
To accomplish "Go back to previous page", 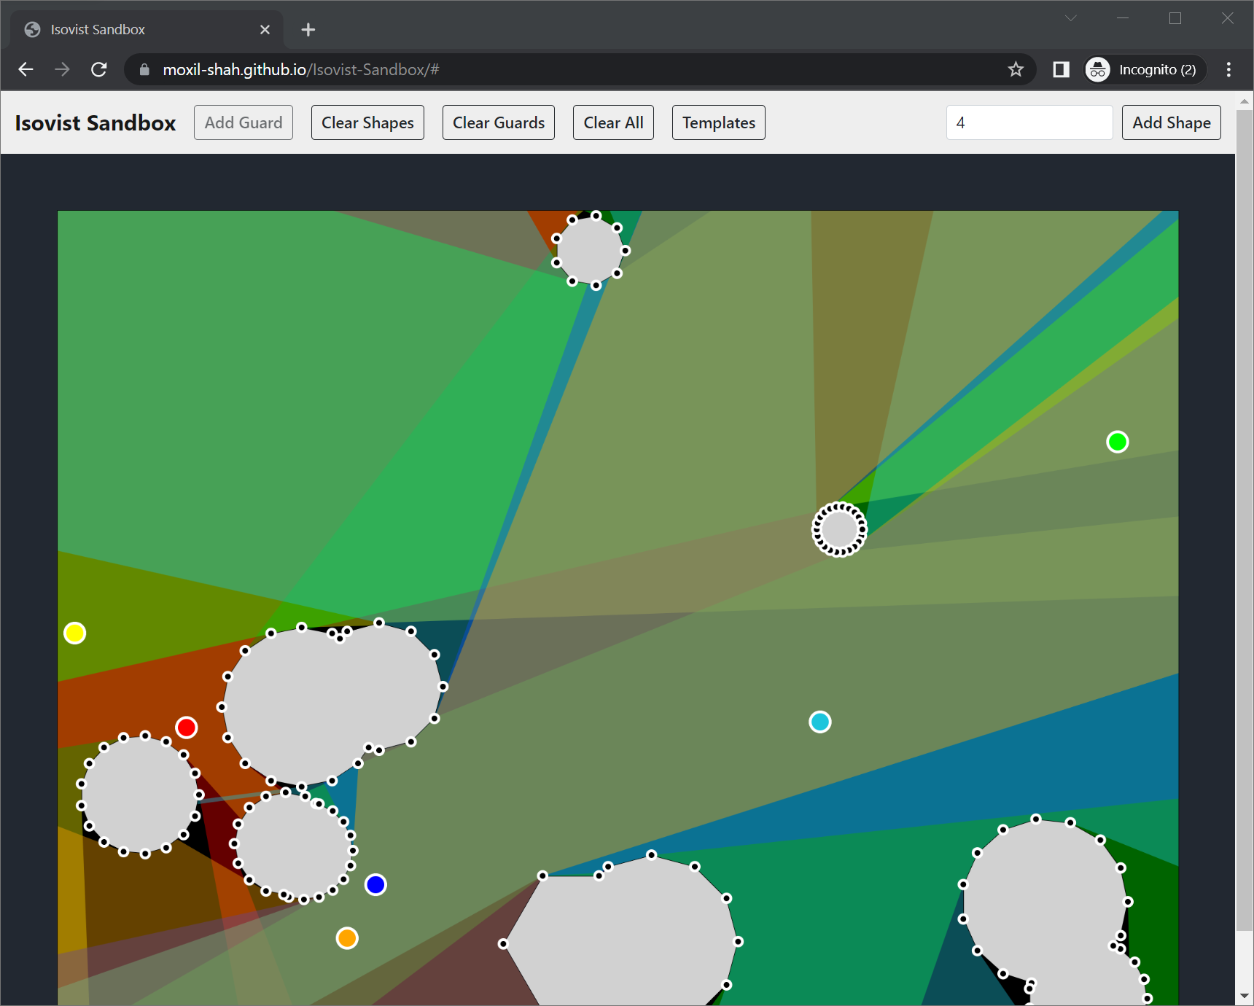I will 26,69.
